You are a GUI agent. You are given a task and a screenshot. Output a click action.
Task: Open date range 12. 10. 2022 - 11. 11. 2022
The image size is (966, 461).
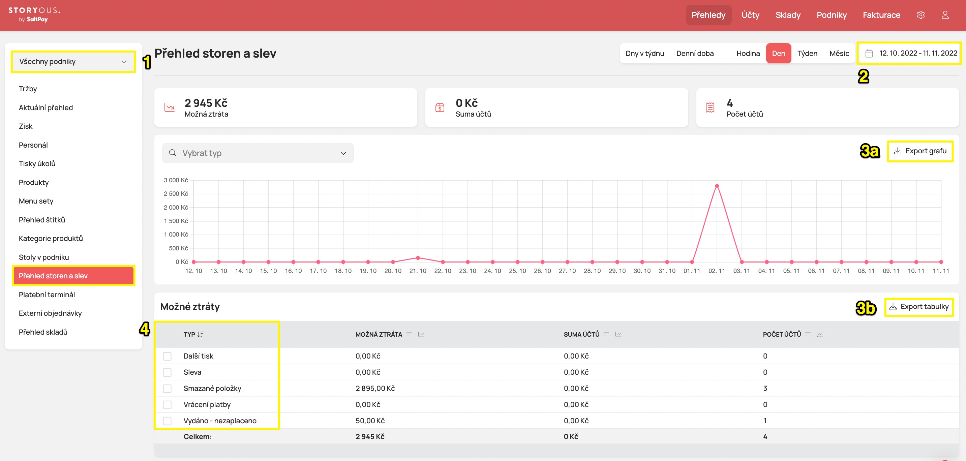coord(909,53)
